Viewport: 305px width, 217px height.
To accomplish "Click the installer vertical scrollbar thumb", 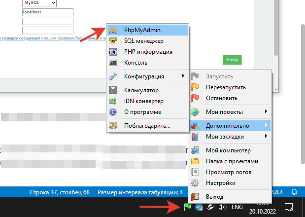I will pos(276,28).
